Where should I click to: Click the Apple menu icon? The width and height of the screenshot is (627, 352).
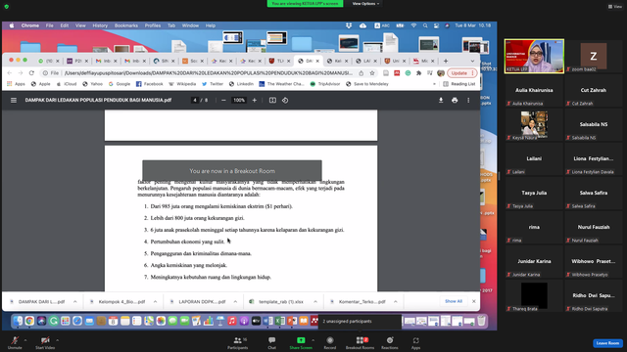tap(12, 25)
